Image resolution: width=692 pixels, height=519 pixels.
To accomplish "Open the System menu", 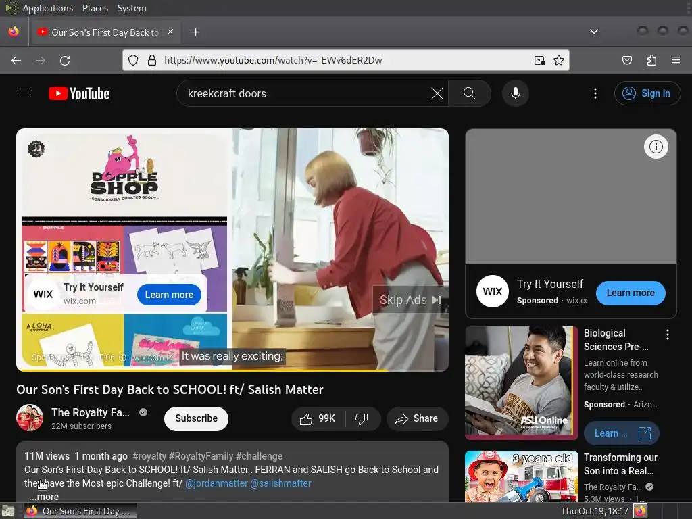I will tap(132, 8).
